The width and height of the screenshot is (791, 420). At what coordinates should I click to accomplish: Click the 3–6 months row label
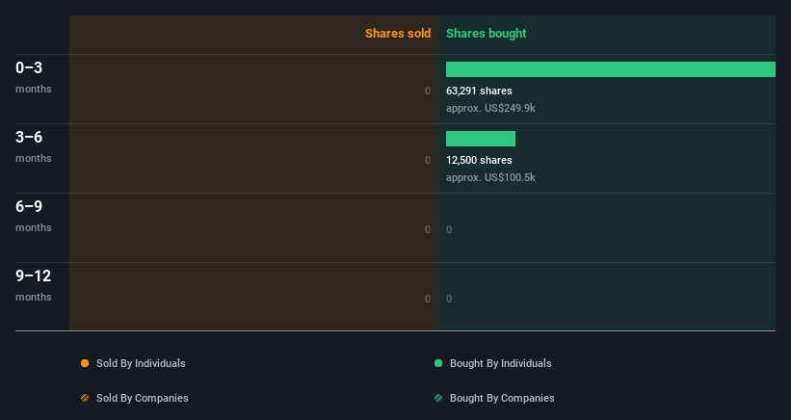(34, 146)
